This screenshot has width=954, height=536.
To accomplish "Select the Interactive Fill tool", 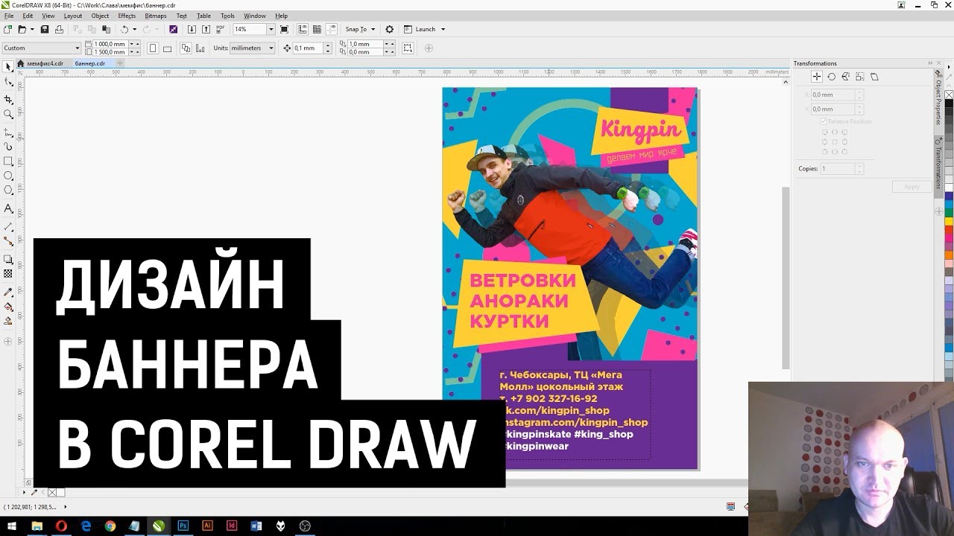I will (8, 307).
